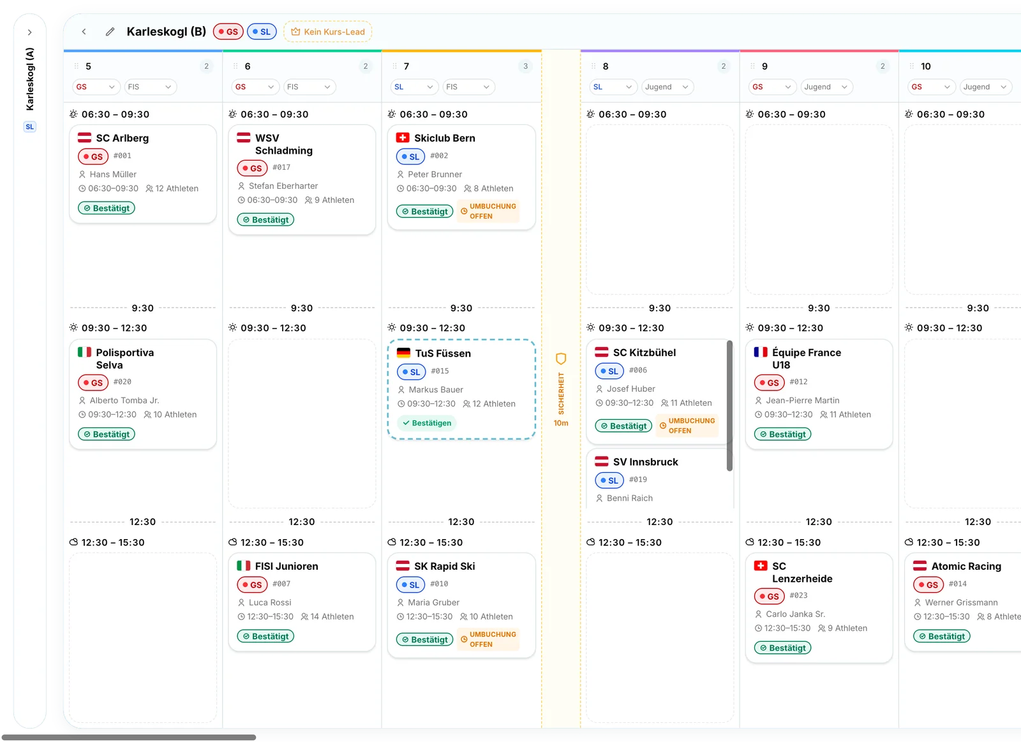
Task: Open the GS discipline dropdown in lane 5
Action: (x=95, y=87)
